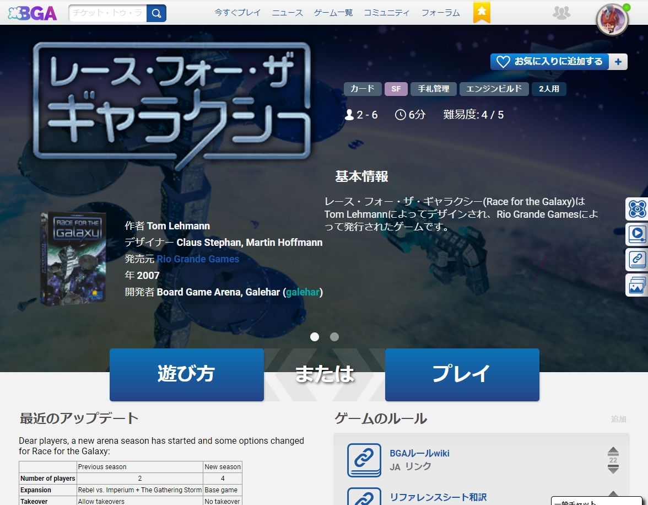Open the yellow premium bookmark icon
The image size is (648, 505).
click(x=482, y=12)
